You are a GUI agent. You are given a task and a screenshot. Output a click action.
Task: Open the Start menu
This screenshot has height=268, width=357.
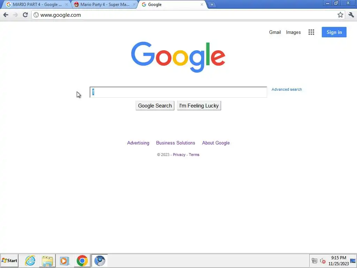point(9,260)
